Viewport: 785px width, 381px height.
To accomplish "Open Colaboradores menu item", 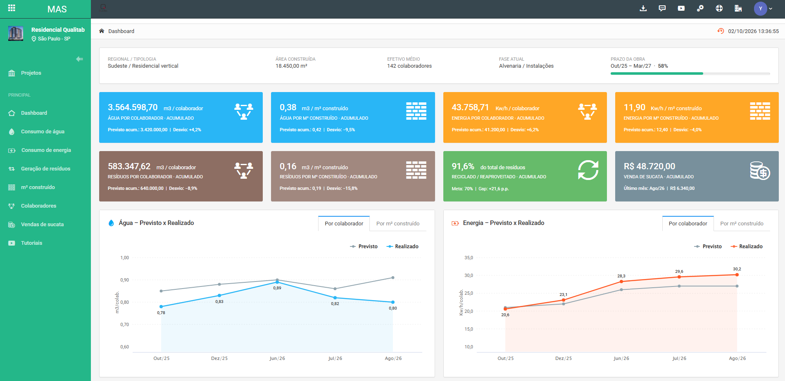I will [45, 206].
